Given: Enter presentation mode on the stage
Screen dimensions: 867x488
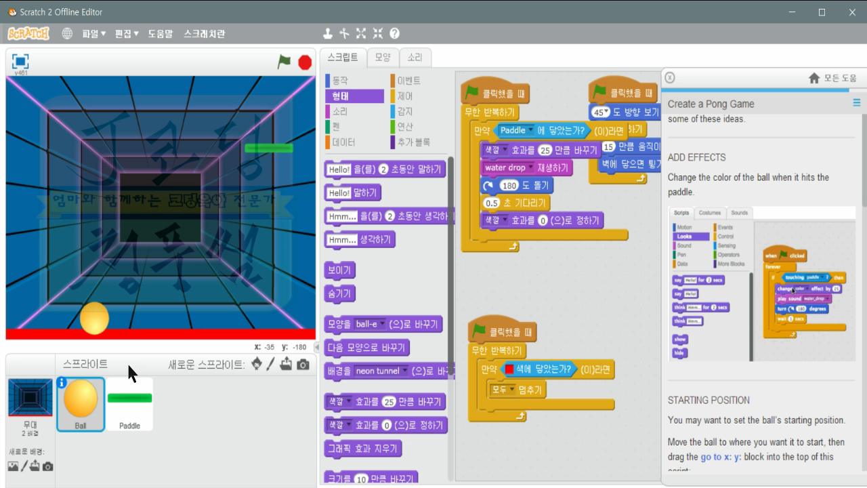Looking at the screenshot, I should [21, 61].
